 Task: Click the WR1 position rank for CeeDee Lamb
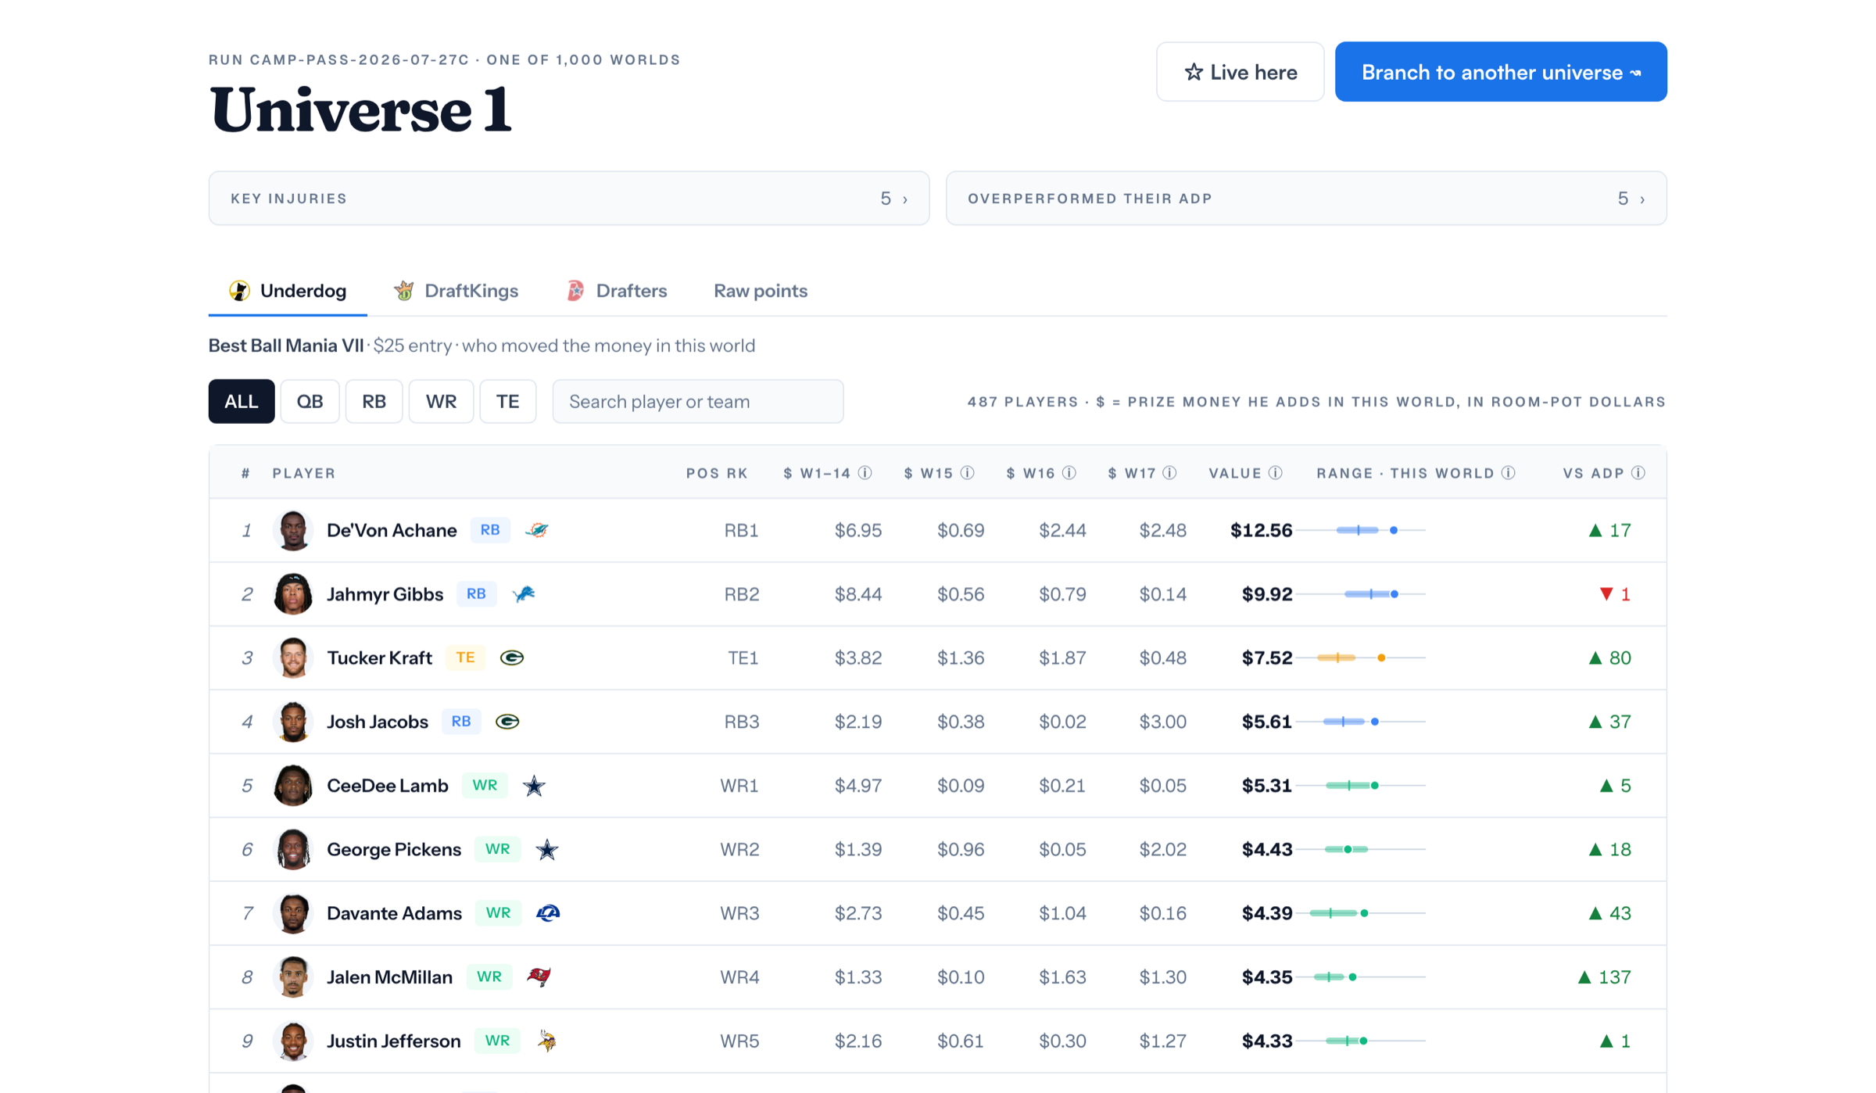pos(739,786)
